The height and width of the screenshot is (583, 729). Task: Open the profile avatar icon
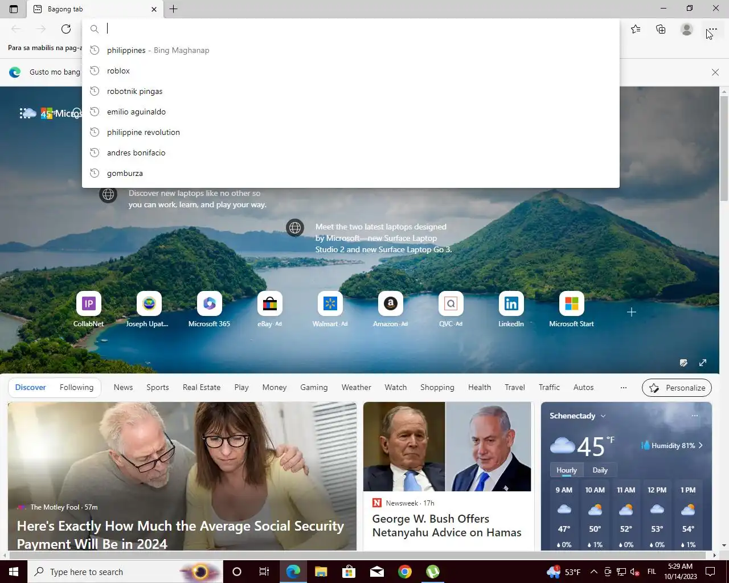(687, 29)
